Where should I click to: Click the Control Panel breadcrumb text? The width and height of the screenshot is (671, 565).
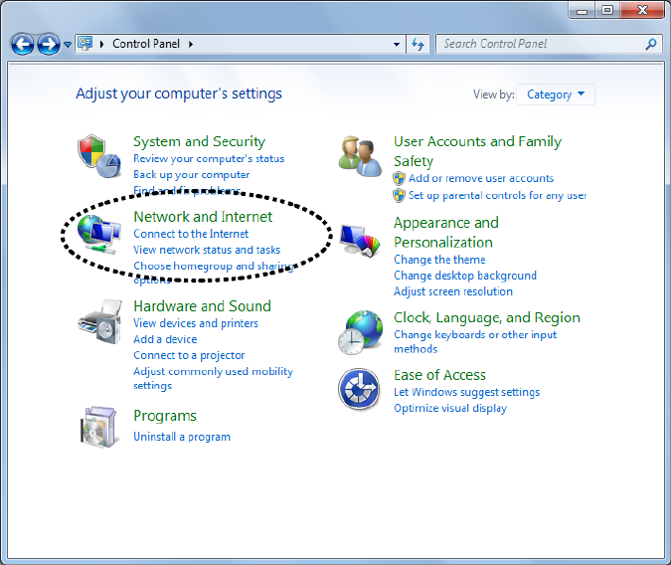[146, 44]
